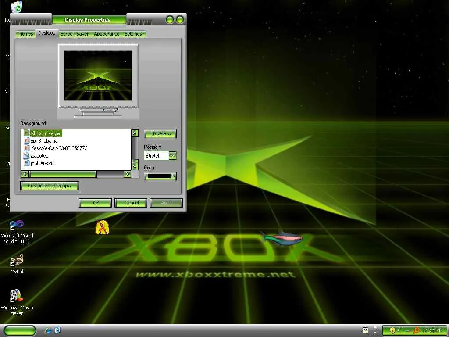The height and width of the screenshot is (337, 449).
Task: Launch the MyPal desktop shortcut
Action: point(17,264)
